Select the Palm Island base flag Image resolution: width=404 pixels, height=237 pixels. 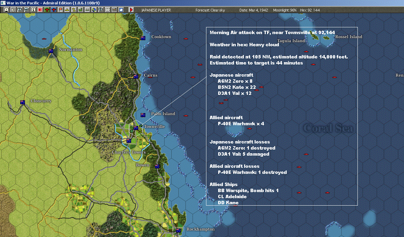click(x=143, y=115)
